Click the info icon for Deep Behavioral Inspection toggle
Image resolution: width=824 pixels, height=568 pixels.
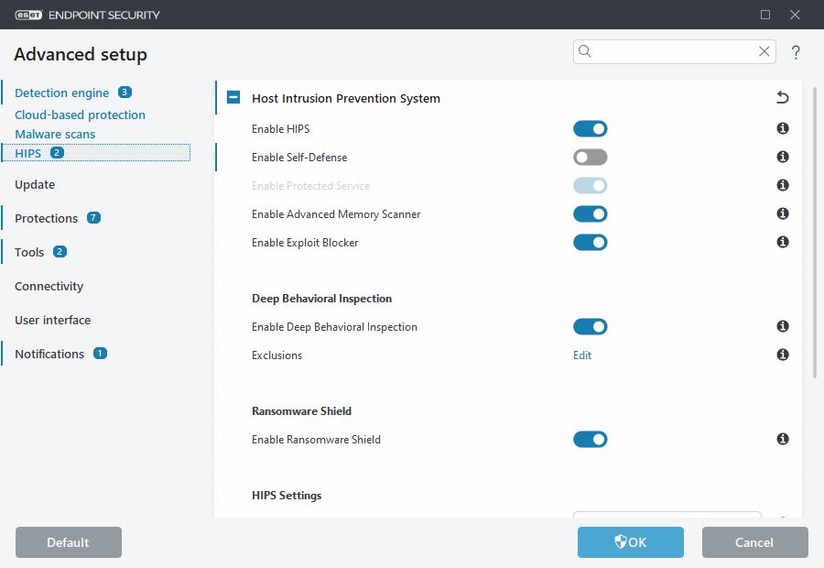click(783, 326)
